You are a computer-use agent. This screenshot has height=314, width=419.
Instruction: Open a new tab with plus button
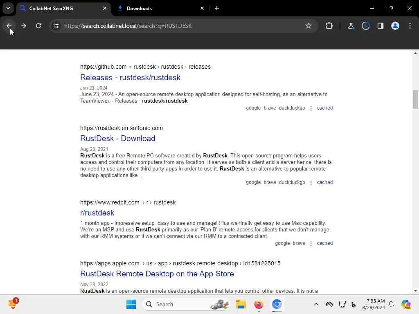(x=217, y=8)
